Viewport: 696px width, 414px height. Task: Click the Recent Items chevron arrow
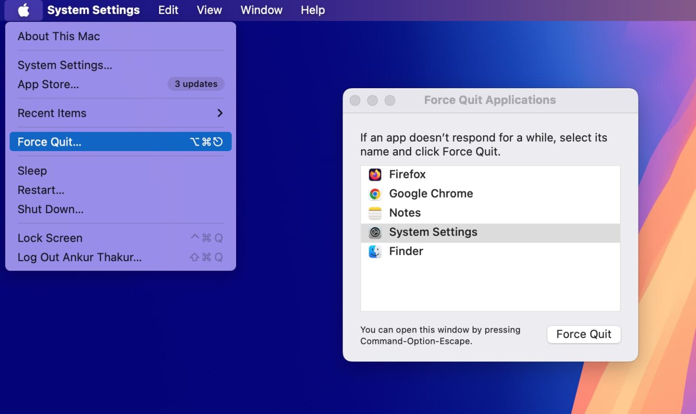click(220, 113)
